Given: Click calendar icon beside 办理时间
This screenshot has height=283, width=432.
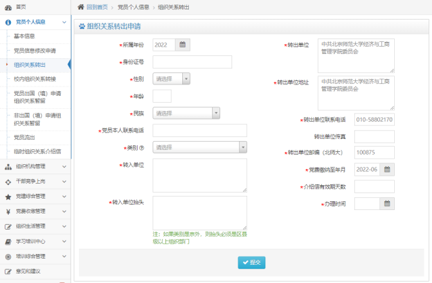Looking at the screenshot, I should [x=387, y=203].
